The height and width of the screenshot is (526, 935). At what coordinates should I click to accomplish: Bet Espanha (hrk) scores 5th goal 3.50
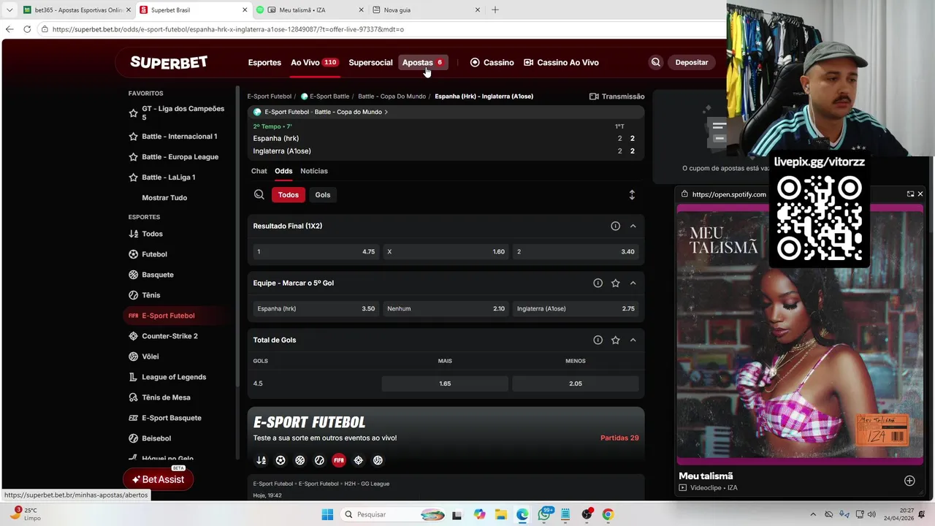(x=316, y=308)
